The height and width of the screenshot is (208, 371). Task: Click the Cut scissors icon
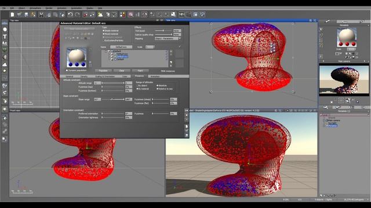[x=41, y=14]
